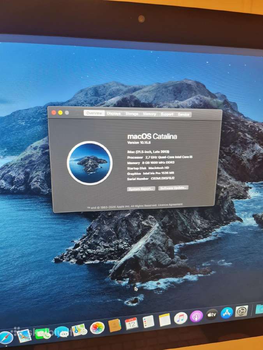Click 'Intel Iris Pro 1536 MB' graphics value
This screenshot has width=263, height=350.
pos(159,173)
